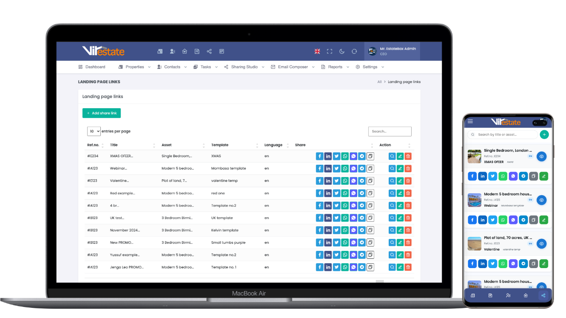566x318 pixels.
Task: Click the table Search input field
Action: click(x=390, y=131)
